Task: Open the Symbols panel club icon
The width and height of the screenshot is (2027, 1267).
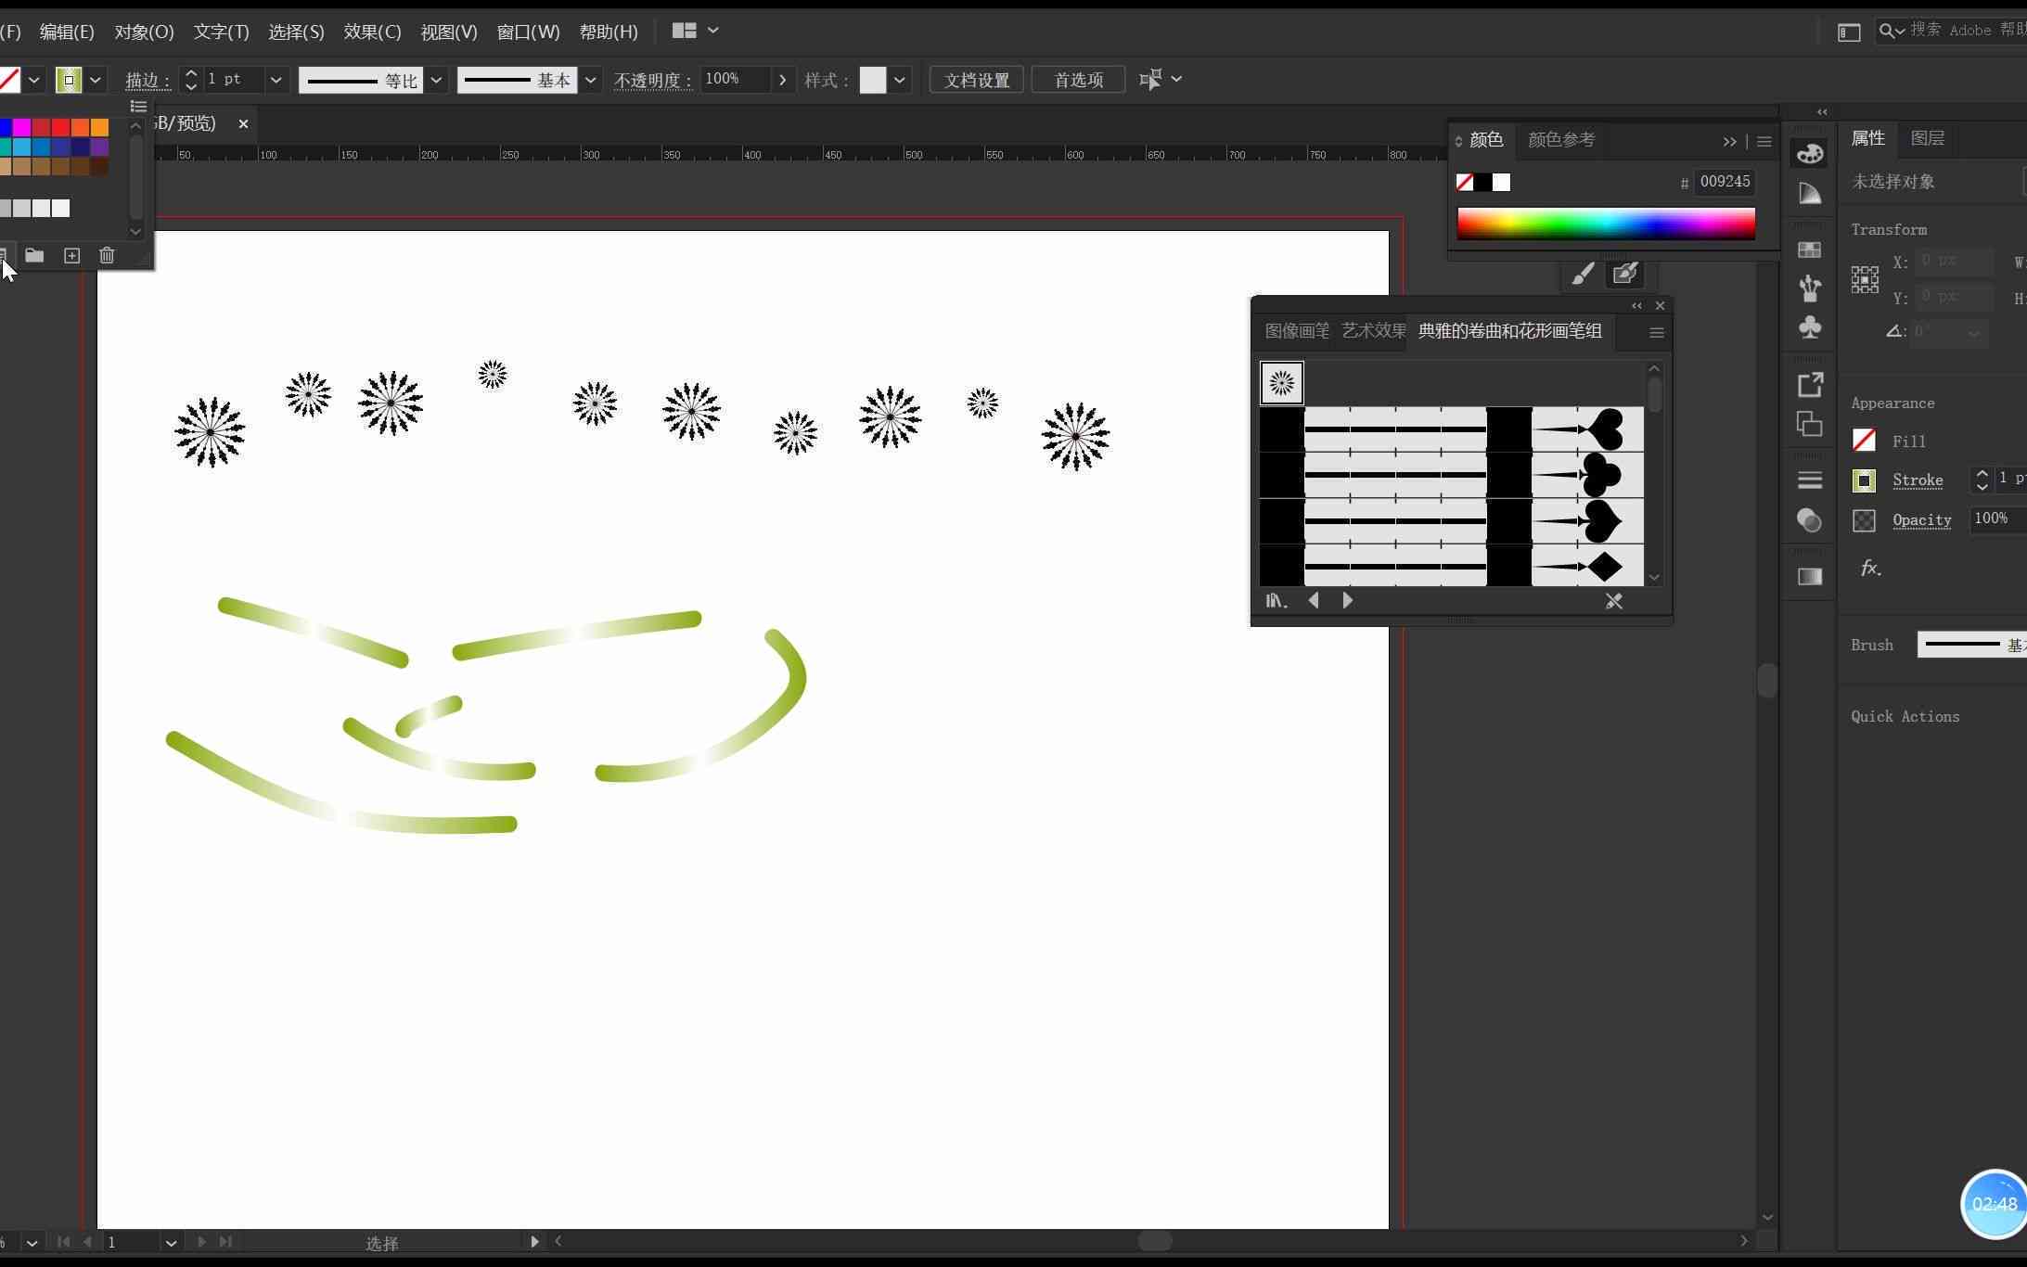Action: (x=1809, y=327)
